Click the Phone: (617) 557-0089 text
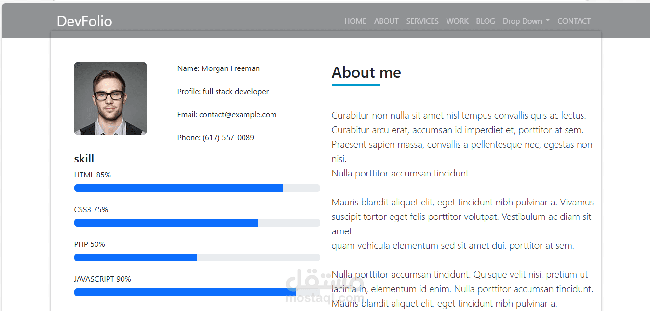This screenshot has height=311, width=650. pyautogui.click(x=216, y=138)
